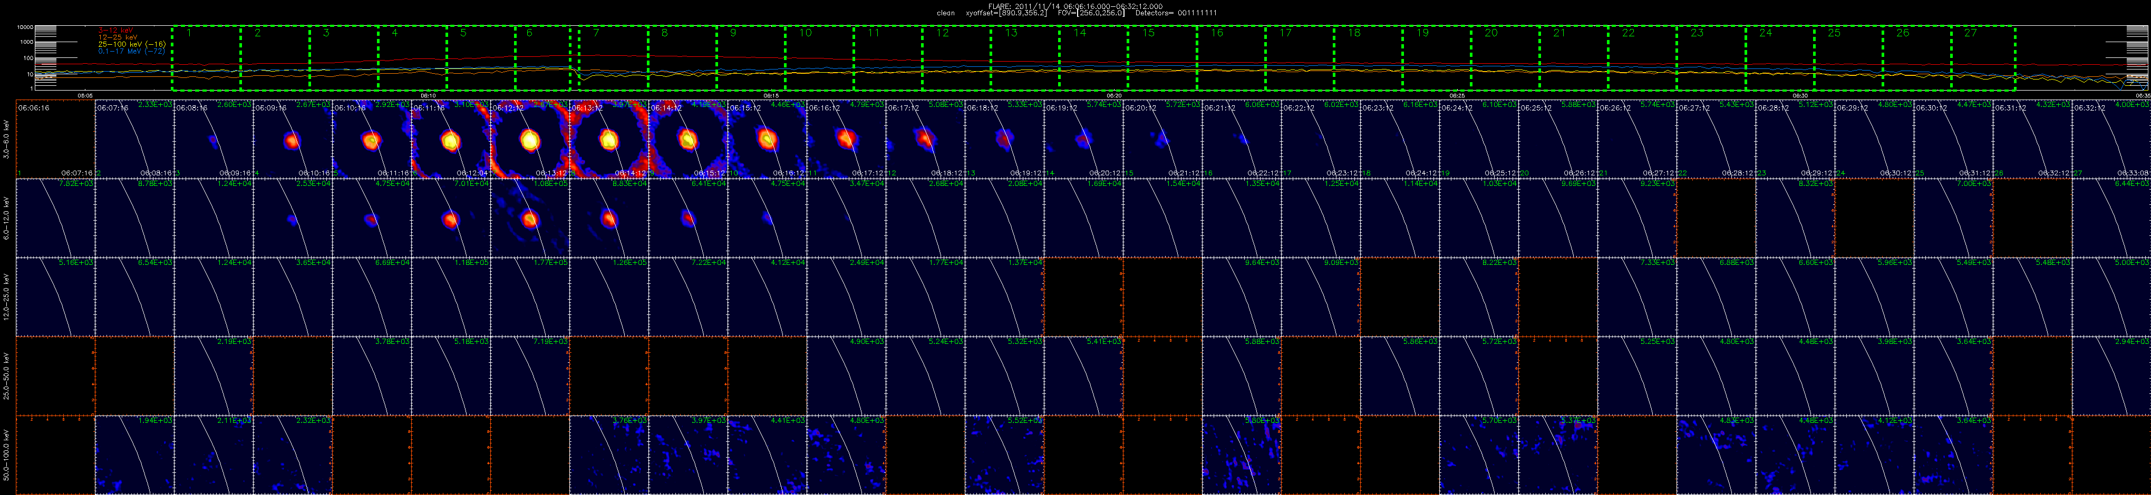Viewport: 2151px width, 495px height.
Task: Click the 'clean' label in the header
Action: pos(945,13)
